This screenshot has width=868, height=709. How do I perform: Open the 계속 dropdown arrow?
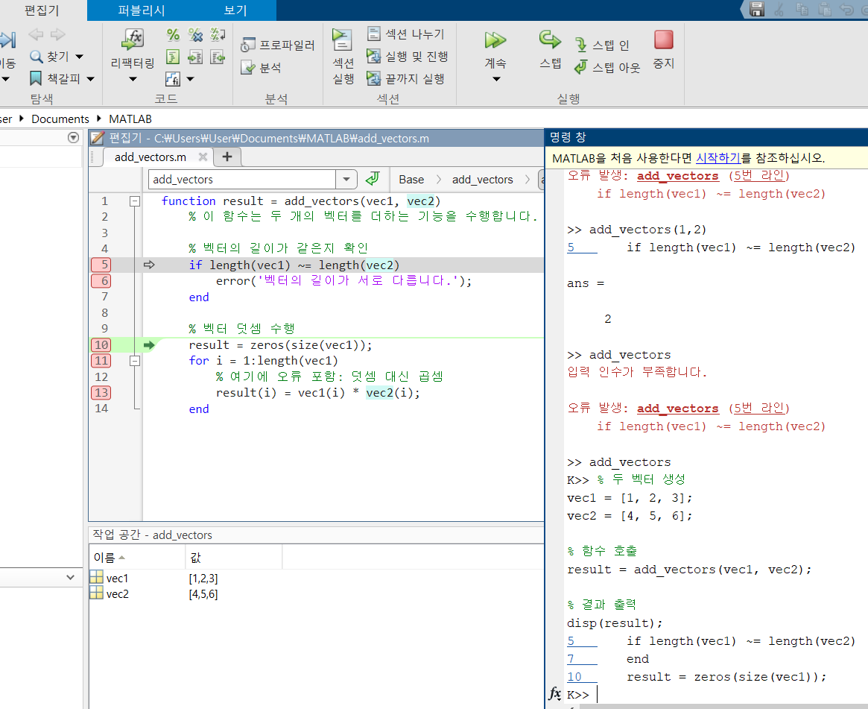[x=496, y=79]
